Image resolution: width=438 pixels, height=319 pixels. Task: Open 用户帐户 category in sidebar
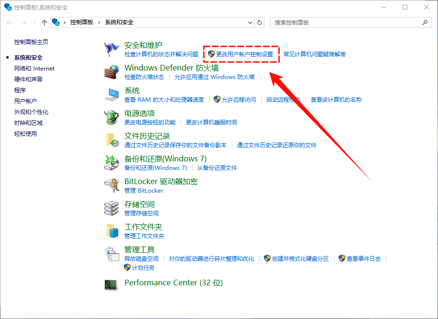[26, 101]
